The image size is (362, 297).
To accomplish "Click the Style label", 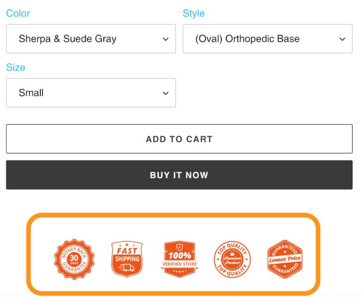I will (194, 13).
